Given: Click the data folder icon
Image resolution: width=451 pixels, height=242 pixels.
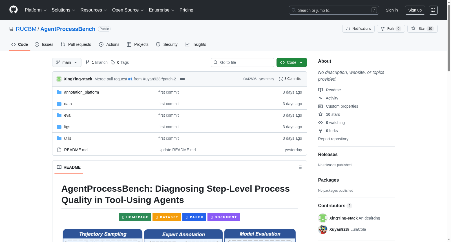Looking at the screenshot, I should (x=59, y=104).
